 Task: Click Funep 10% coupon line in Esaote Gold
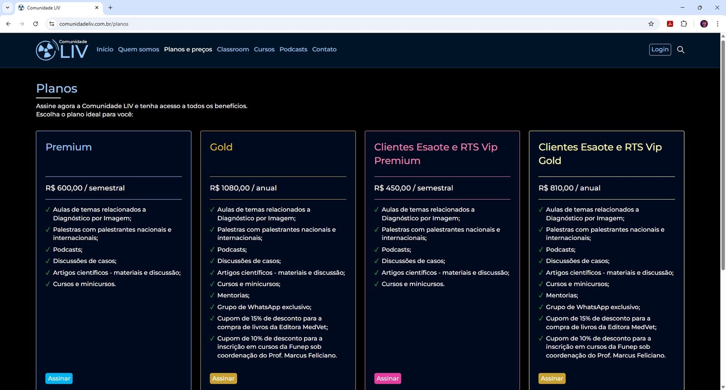[x=606, y=347]
